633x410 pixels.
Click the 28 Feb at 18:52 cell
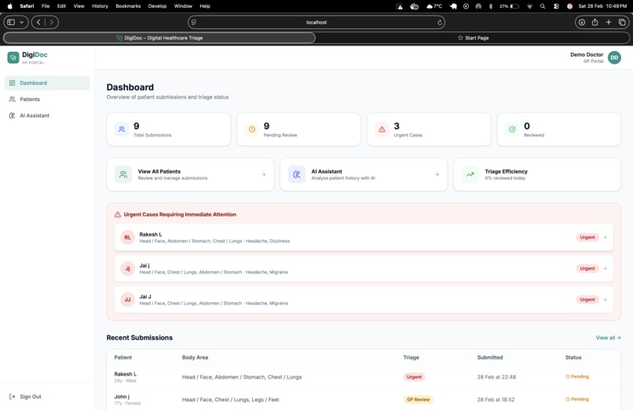496,400
